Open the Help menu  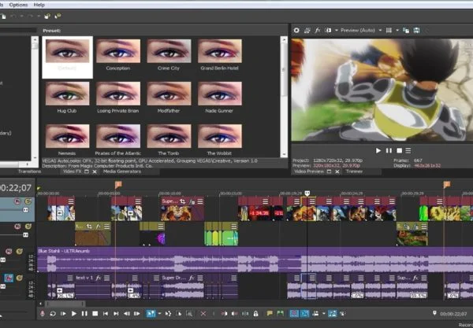[39, 5]
